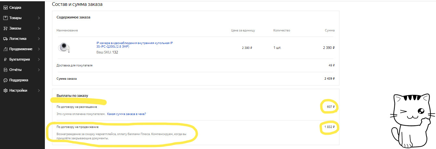Click the Настройки gear icon
The height and width of the screenshot is (149, 436).
point(6,90)
